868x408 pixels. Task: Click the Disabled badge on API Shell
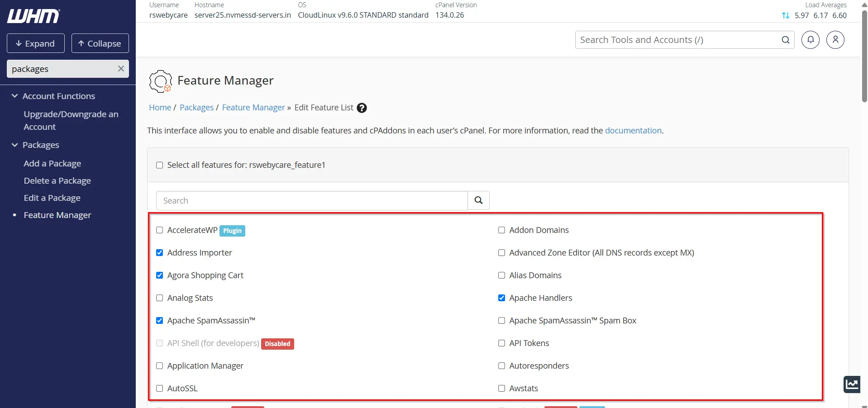click(277, 344)
